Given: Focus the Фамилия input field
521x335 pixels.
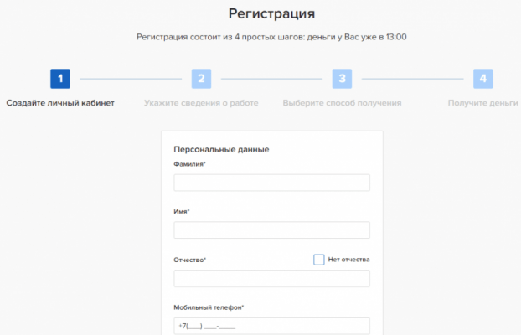Looking at the screenshot, I should click(x=271, y=183).
